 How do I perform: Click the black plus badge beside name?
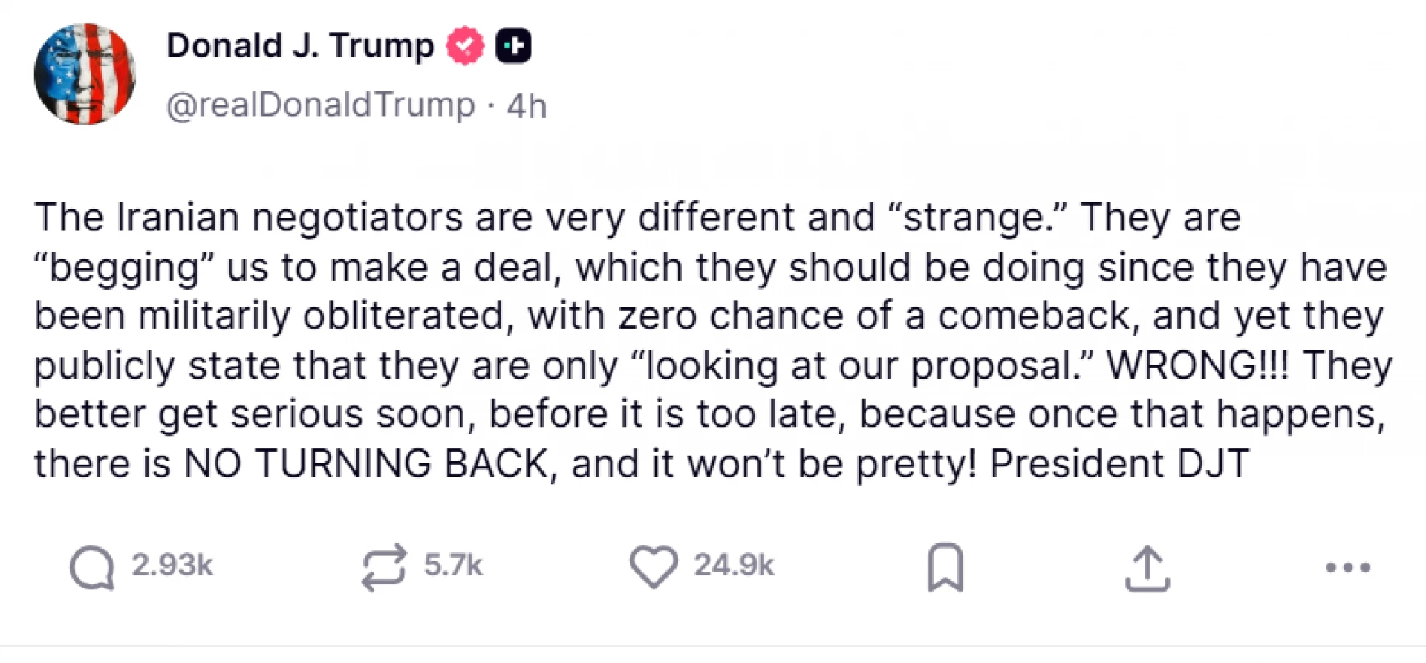[x=513, y=46]
